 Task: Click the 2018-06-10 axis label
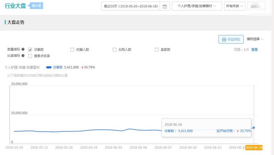tap(188, 147)
